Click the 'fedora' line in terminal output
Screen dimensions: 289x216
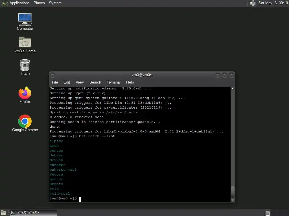click(x=56, y=174)
